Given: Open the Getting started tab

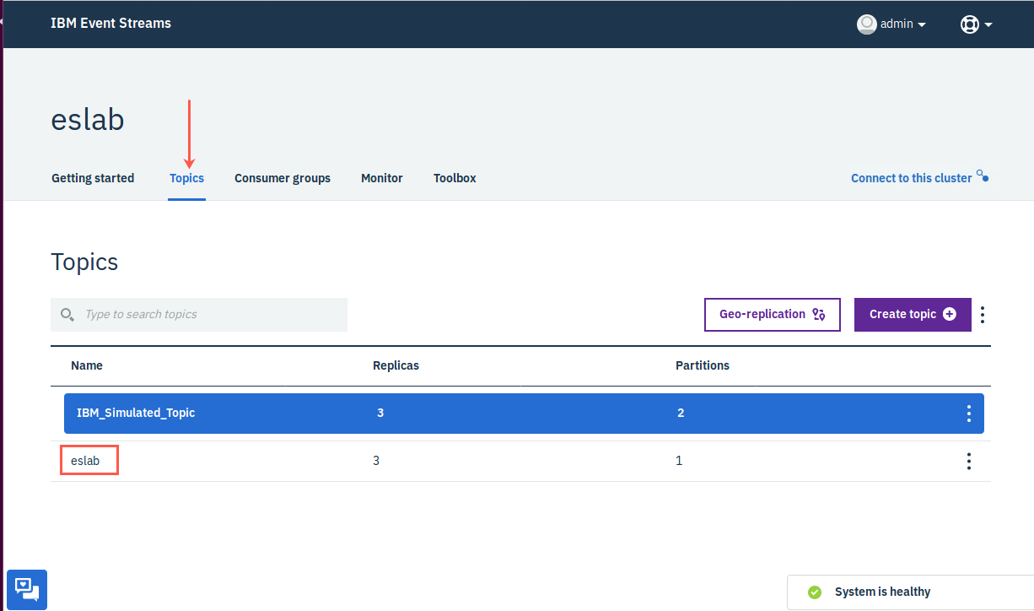Looking at the screenshot, I should (x=93, y=178).
